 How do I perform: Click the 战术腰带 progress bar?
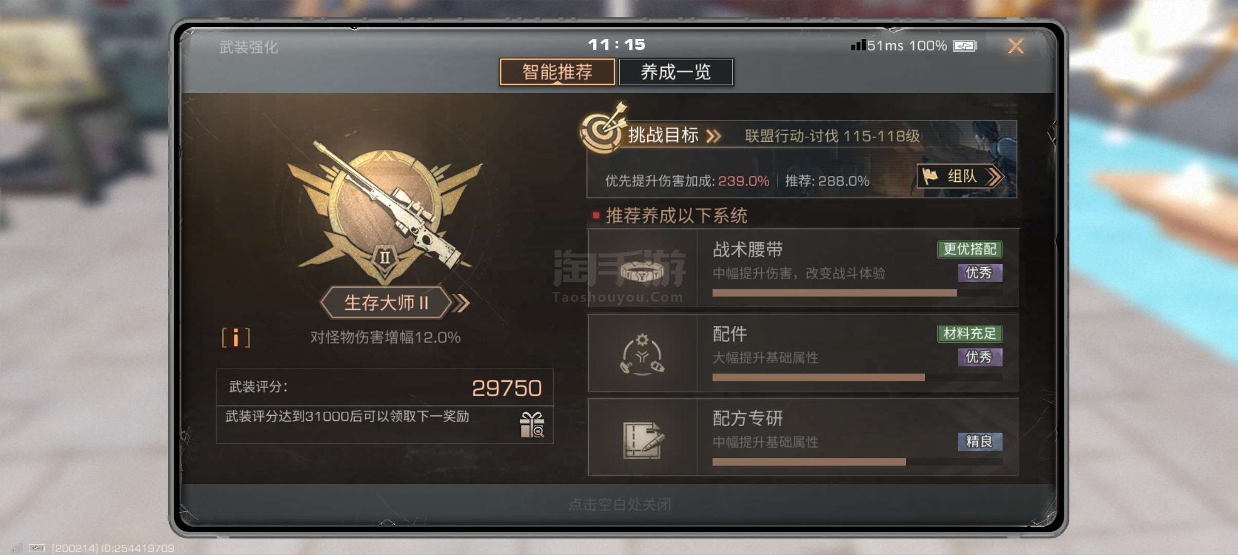857,293
